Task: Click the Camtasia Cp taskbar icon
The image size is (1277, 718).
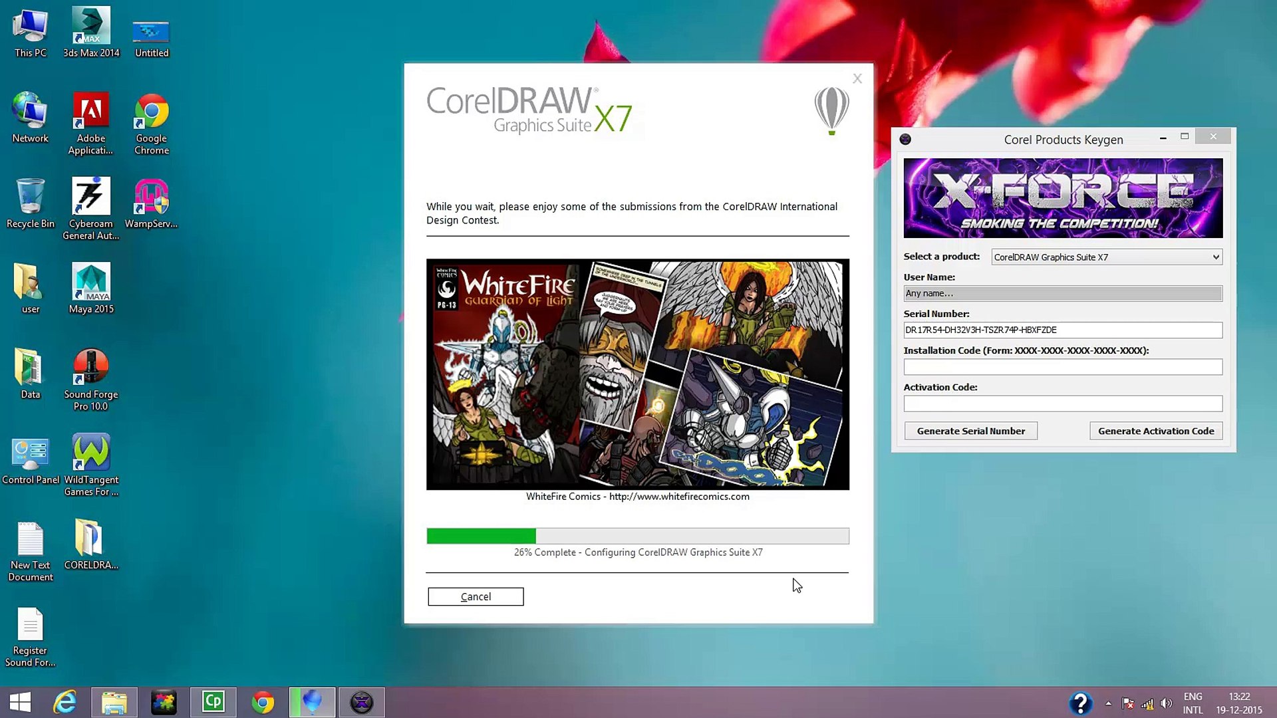Action: (213, 702)
